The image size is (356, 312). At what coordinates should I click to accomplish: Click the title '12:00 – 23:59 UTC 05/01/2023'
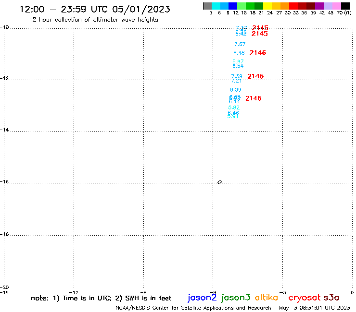pos(95,9)
